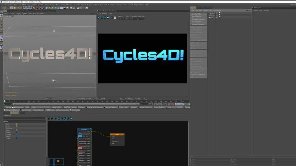Click the lock icon in preview toolbar
The height and width of the screenshot is (166, 296).
115,17
